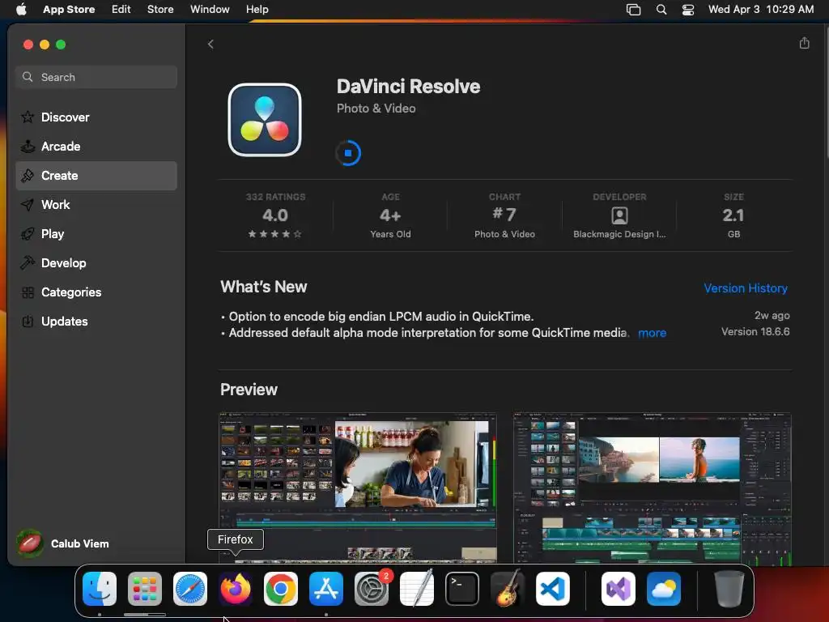Image resolution: width=829 pixels, height=622 pixels.
Task: Launch GarageBand from the Dock
Action: (x=507, y=589)
